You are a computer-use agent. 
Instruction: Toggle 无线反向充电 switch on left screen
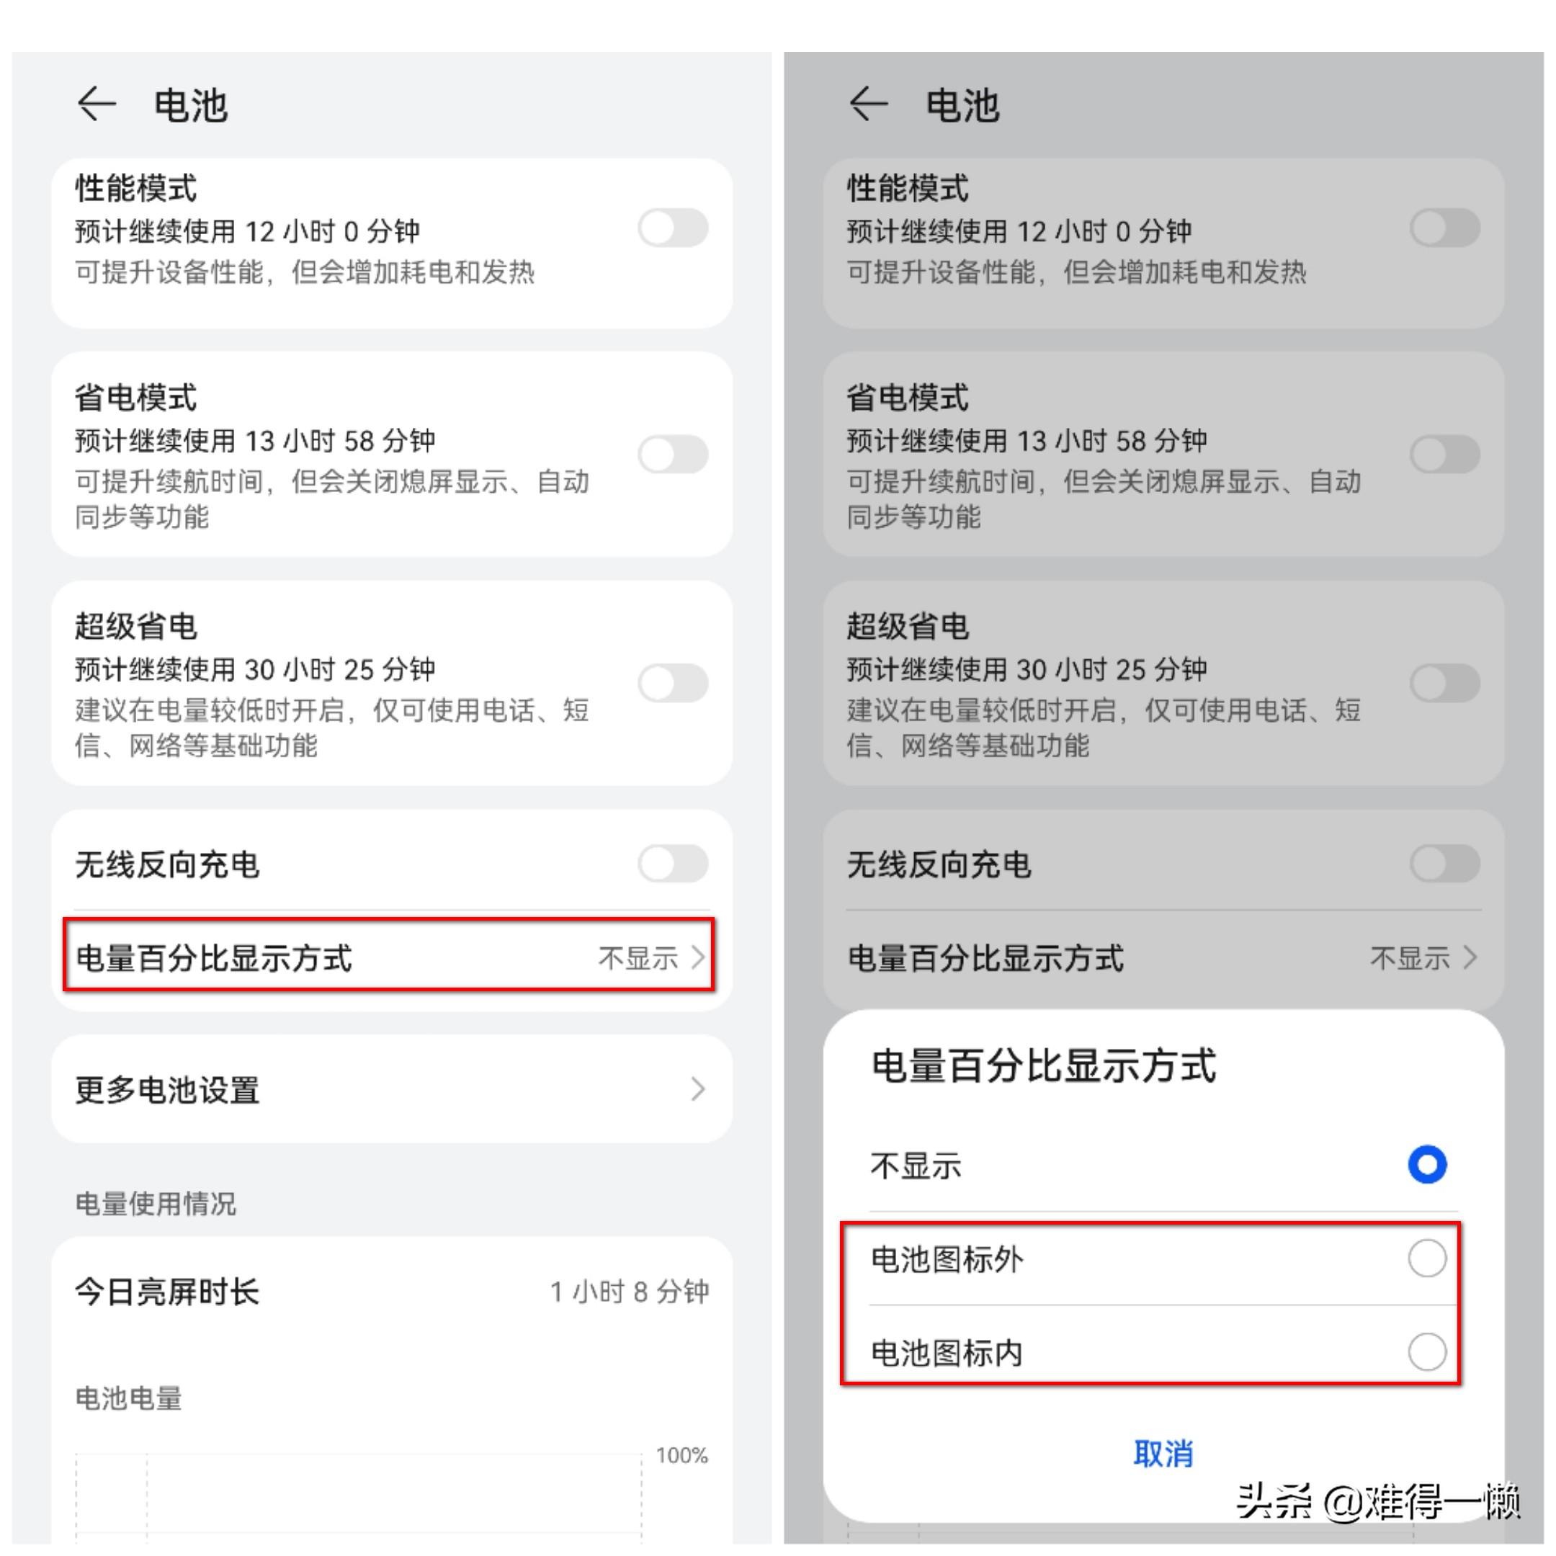[674, 864]
